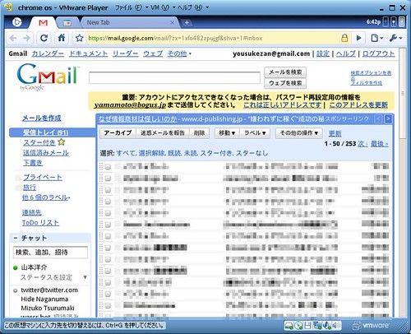Open スター付き folder
411x334 pixels.
click(x=39, y=142)
